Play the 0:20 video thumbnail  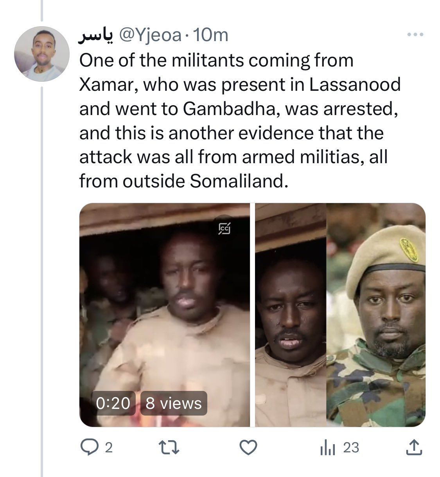(165, 315)
